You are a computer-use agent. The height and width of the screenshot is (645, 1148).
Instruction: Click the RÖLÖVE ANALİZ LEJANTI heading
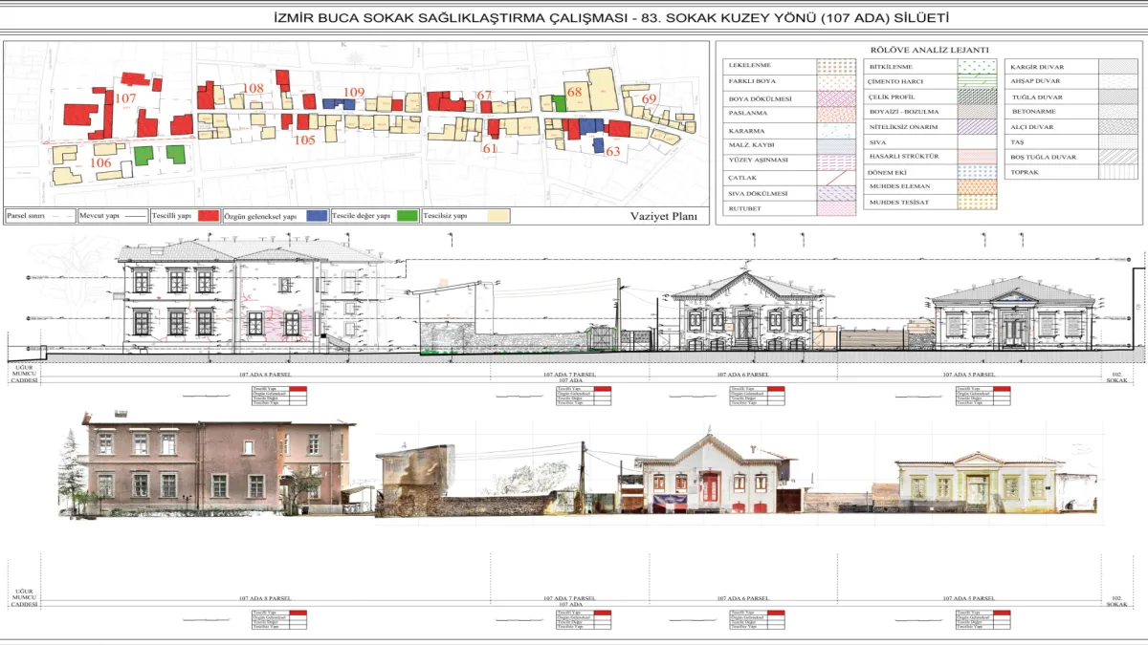(929, 50)
